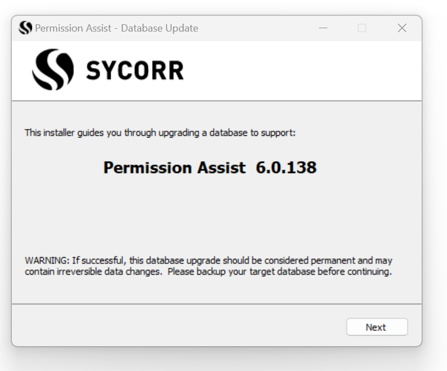Close the Database Update window
The width and height of the screenshot is (447, 371).
click(402, 28)
